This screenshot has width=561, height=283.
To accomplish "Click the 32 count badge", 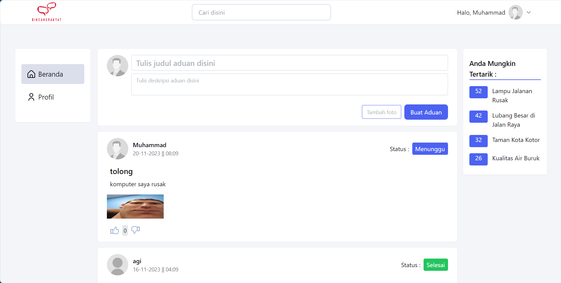I will coord(479,141).
